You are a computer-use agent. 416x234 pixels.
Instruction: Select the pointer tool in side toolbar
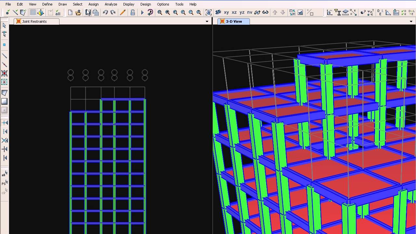pyautogui.click(x=5, y=25)
